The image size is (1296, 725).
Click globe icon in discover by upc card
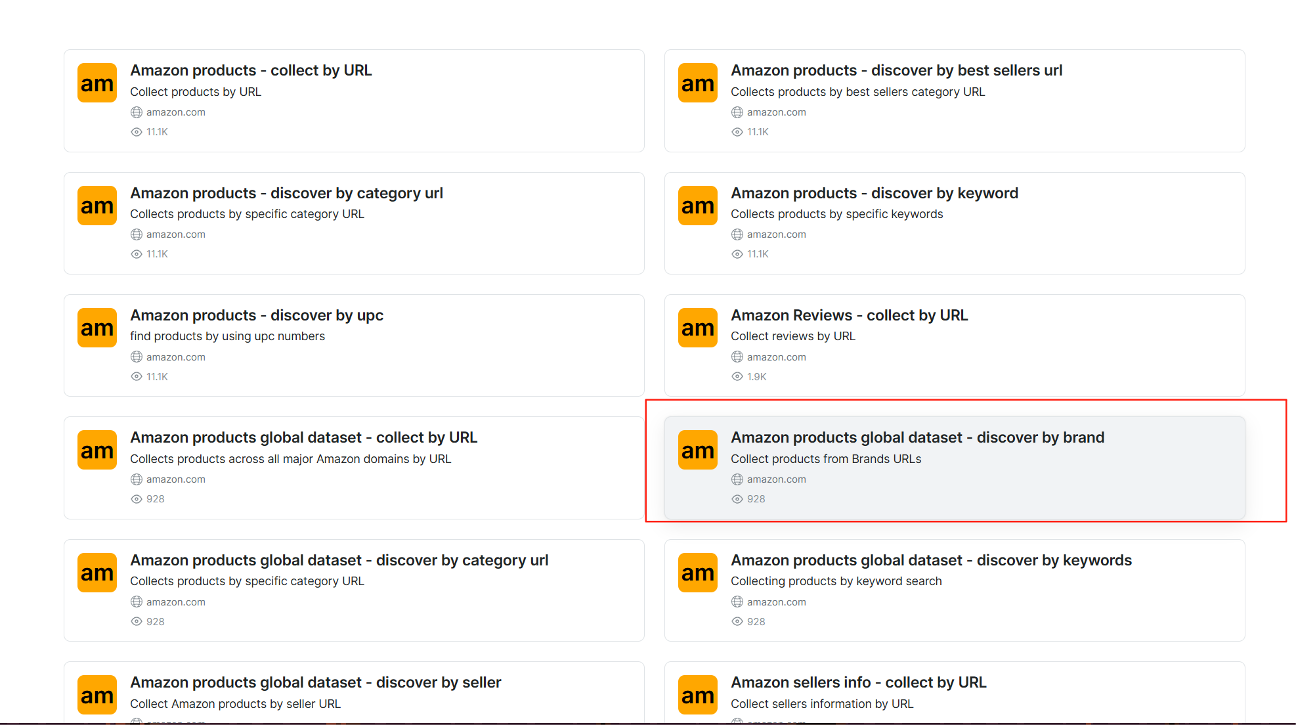[x=137, y=357]
